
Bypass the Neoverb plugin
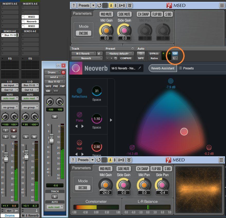click(x=154, y=53)
